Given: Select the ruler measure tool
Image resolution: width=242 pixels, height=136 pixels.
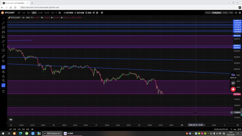Looking at the screenshot, I should (x=3, y=56).
